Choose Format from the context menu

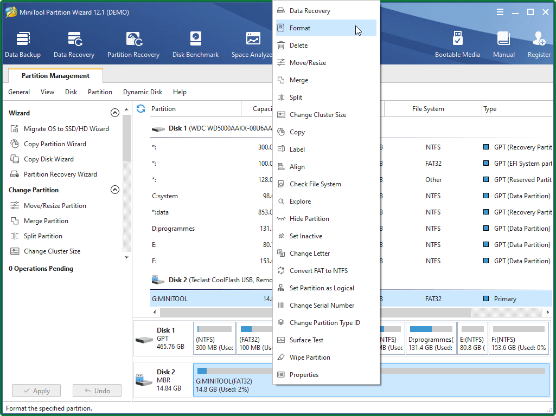[x=326, y=28]
